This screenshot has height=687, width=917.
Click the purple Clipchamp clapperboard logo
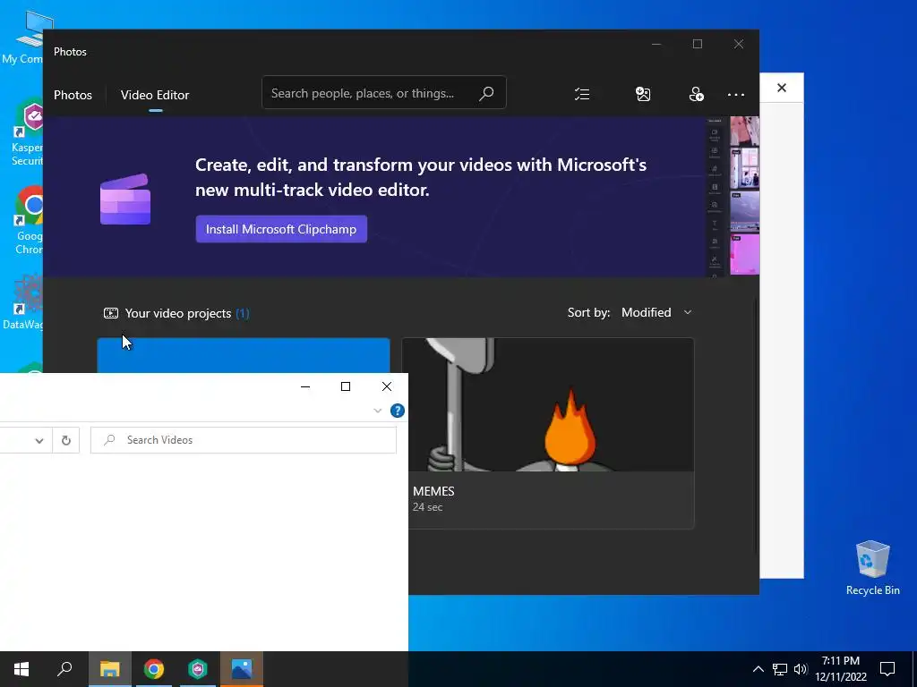point(125,199)
